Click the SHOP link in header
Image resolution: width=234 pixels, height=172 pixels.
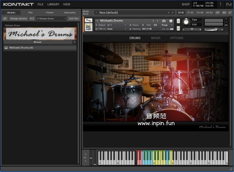186,5
